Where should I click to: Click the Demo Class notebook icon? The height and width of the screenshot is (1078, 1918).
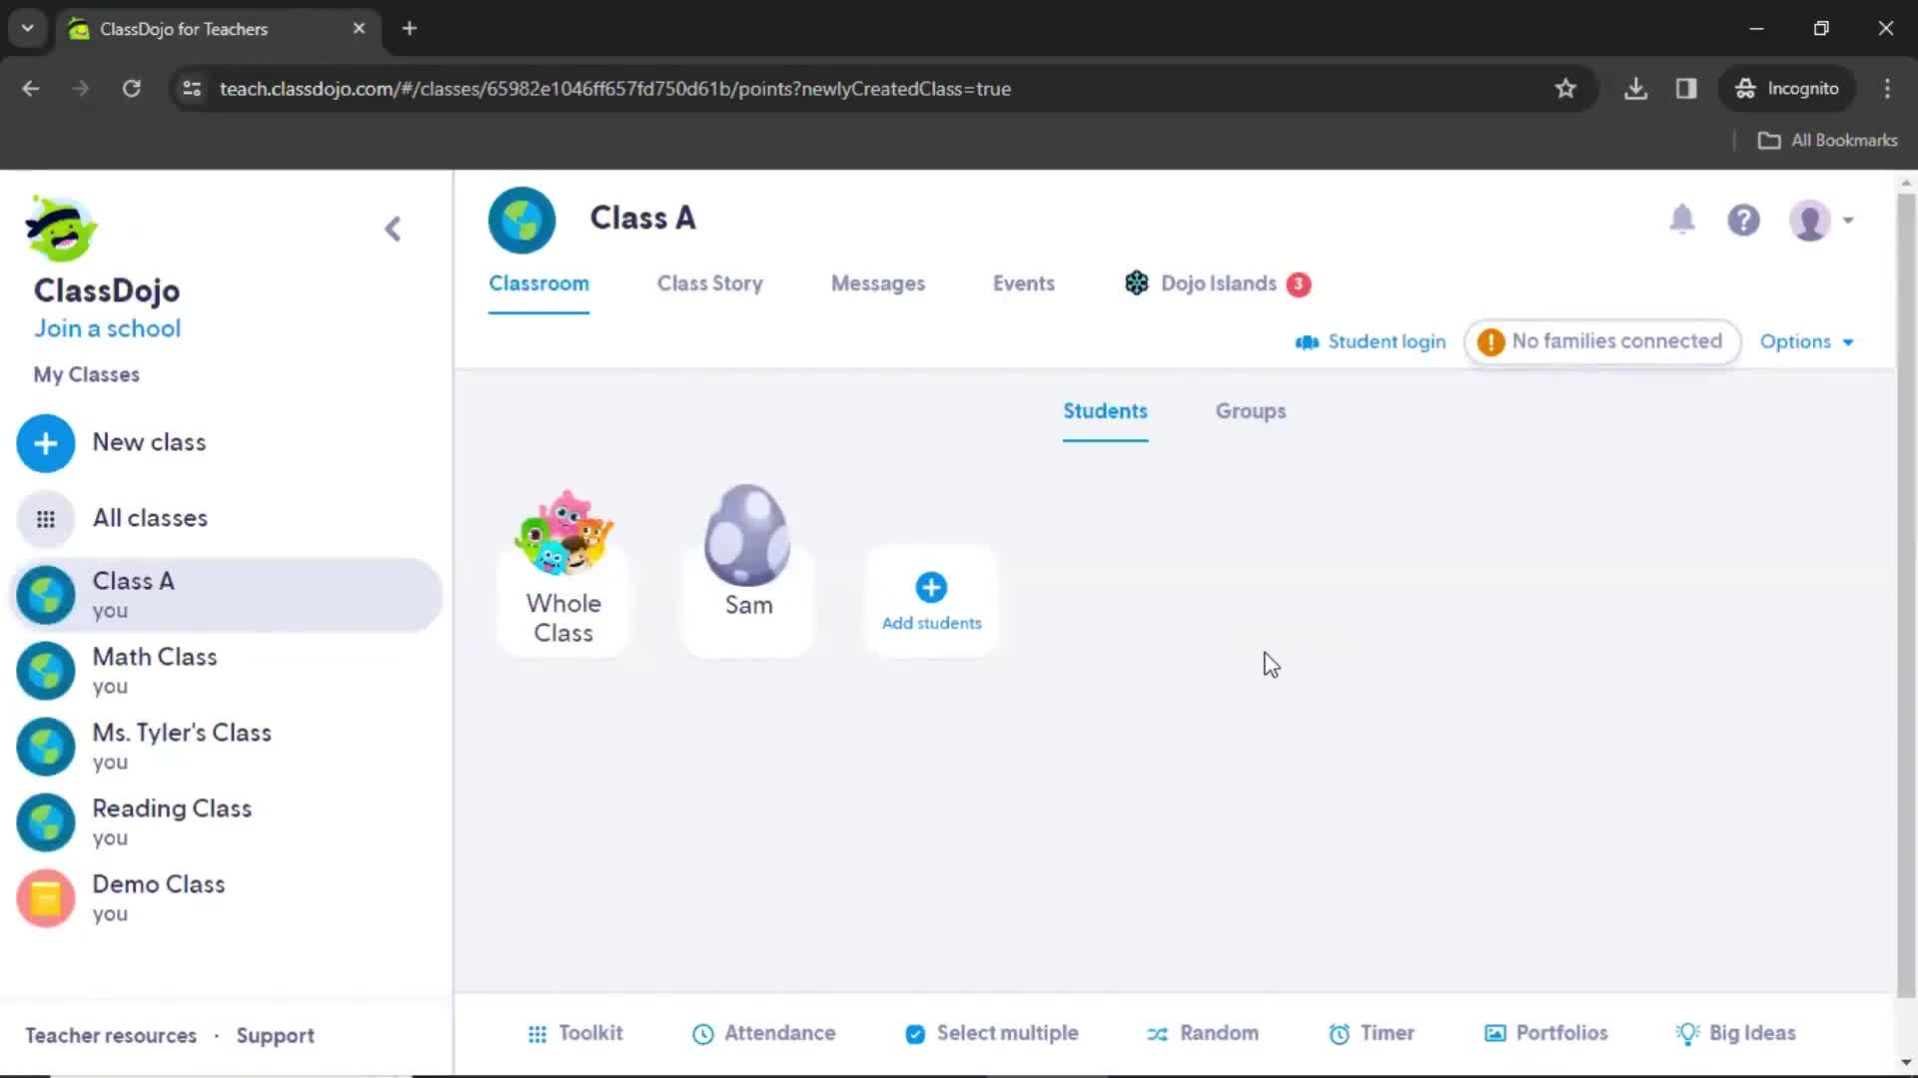[46, 898]
